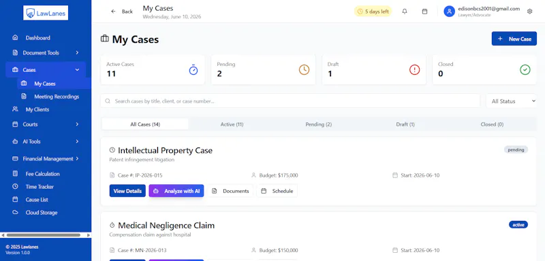Expand AI Tools submenu chevron

(x=77, y=141)
